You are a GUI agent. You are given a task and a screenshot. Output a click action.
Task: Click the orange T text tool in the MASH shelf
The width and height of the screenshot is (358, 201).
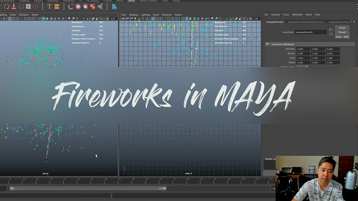click(x=49, y=7)
